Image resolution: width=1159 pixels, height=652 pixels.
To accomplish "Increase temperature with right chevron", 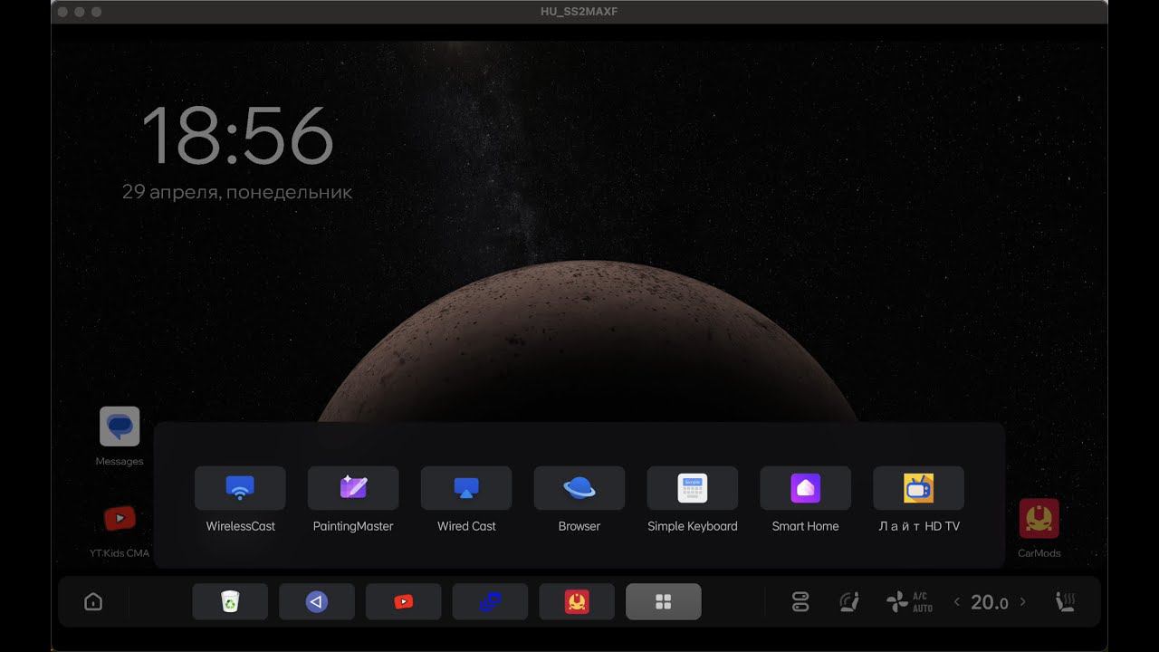I will pos(1023,602).
